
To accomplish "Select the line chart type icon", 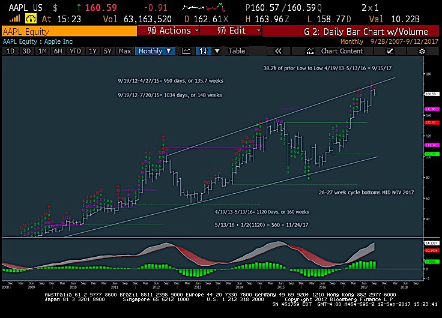I will pos(186,51).
